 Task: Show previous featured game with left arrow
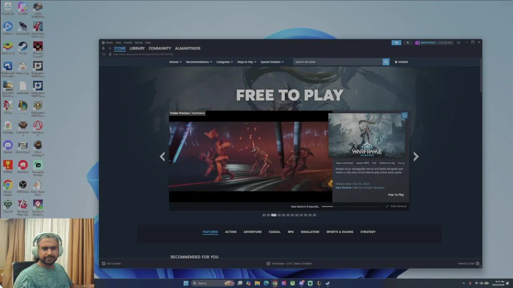click(x=162, y=156)
